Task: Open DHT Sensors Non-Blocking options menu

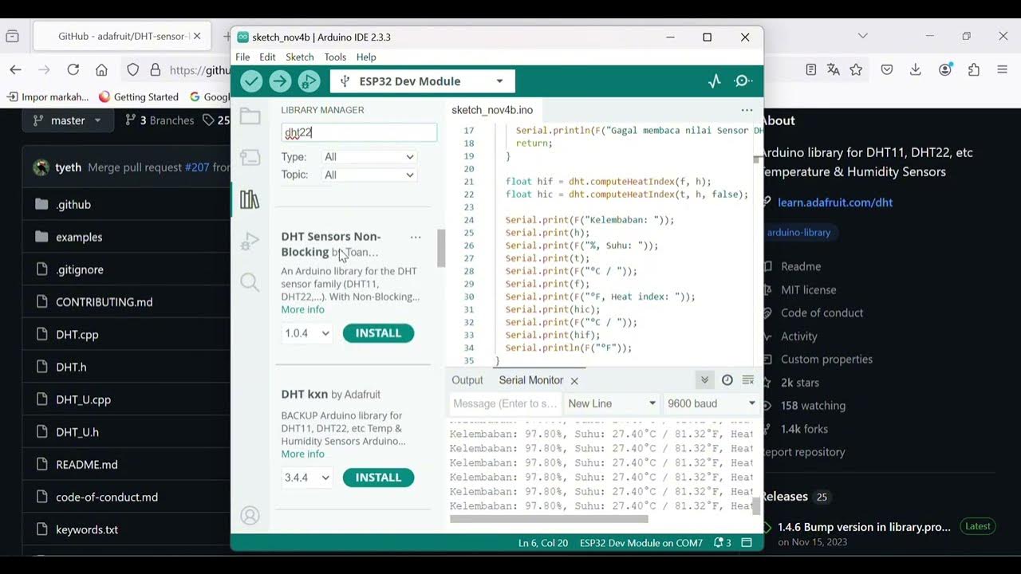Action: (416, 237)
